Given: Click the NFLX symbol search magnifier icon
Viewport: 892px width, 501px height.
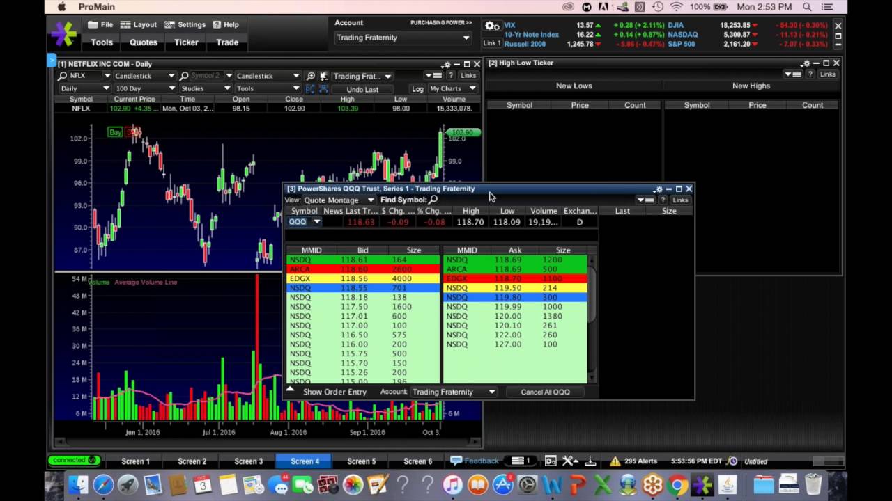Looking at the screenshot, I should (x=63, y=76).
